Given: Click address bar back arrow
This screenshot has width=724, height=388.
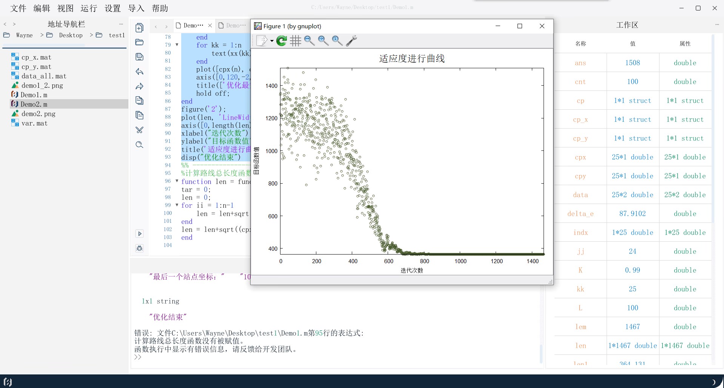Looking at the screenshot, I should click(5, 24).
